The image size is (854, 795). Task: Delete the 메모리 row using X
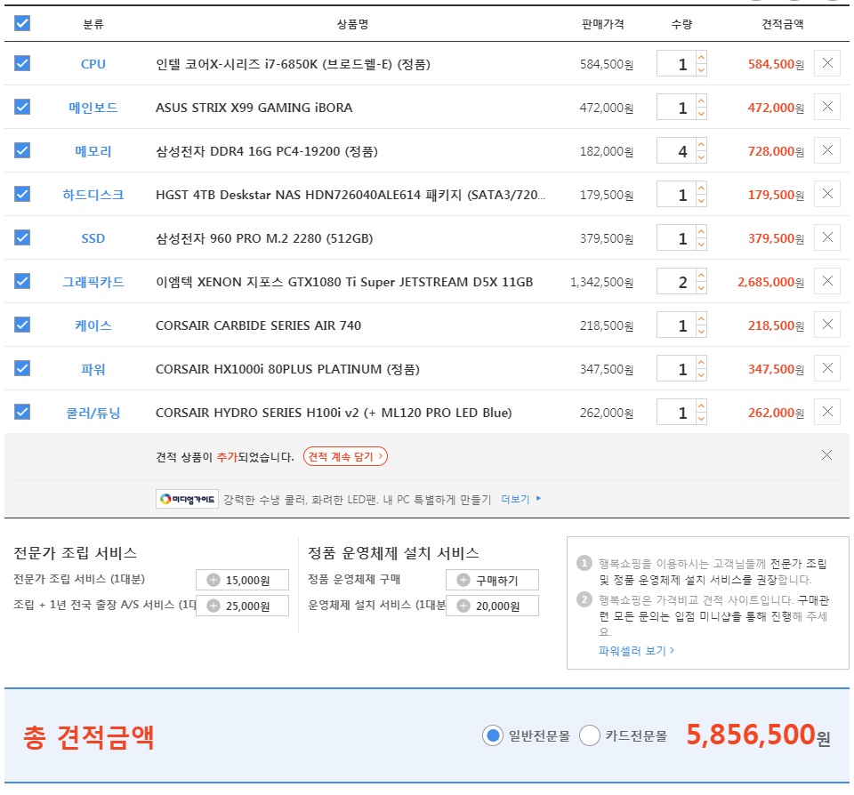tap(826, 150)
